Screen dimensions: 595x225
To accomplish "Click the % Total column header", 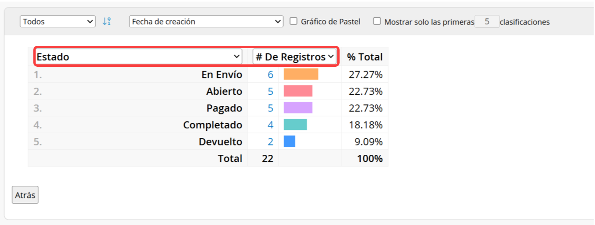I will point(365,57).
